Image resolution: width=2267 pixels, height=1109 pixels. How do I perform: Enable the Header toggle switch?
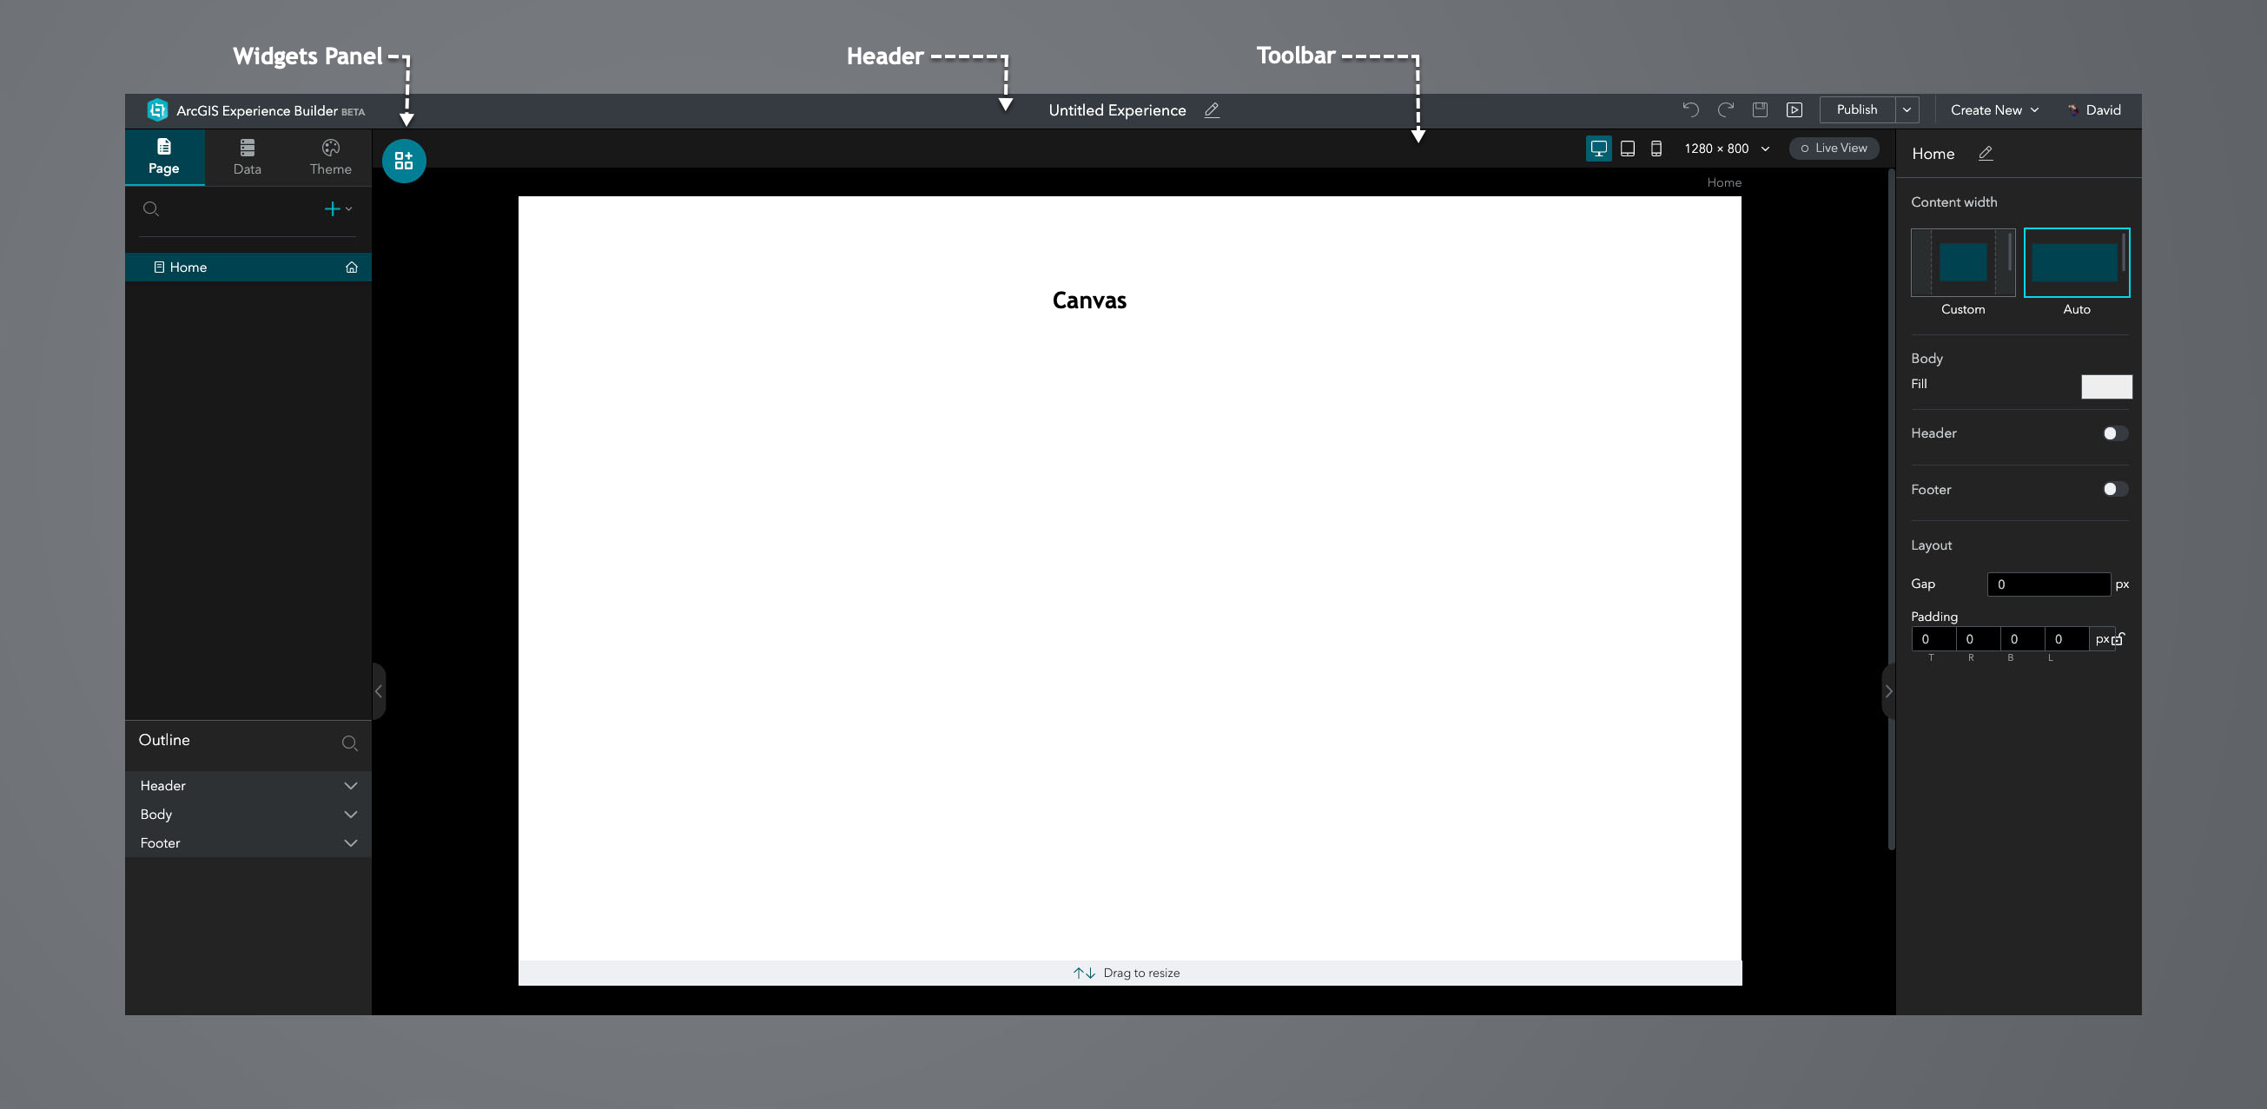2115,433
